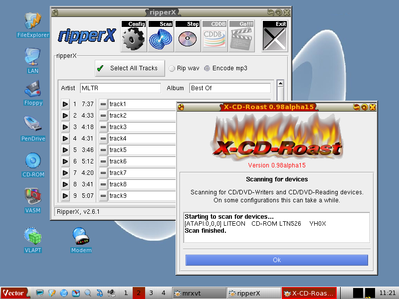Click the track list scrollbar up arrow
Viewport: 399px width, 299px height.
(x=280, y=84)
